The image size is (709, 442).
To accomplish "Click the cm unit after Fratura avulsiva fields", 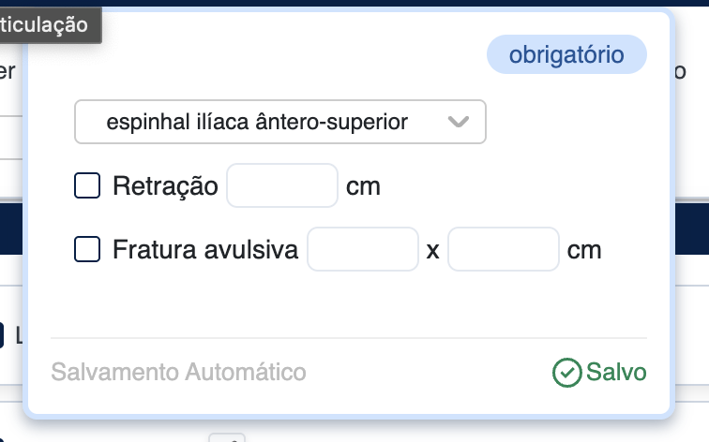I will tap(584, 250).
